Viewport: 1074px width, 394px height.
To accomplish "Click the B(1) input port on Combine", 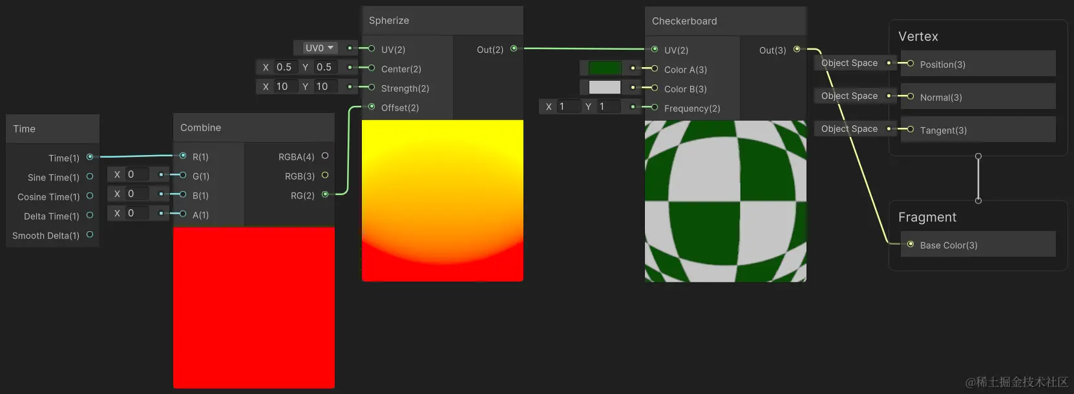I will (x=183, y=194).
